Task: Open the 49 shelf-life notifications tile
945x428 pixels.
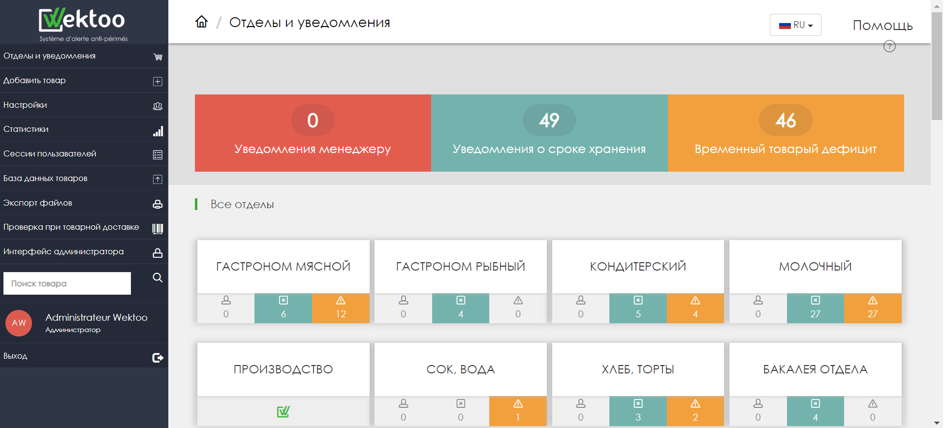Action: [x=549, y=133]
